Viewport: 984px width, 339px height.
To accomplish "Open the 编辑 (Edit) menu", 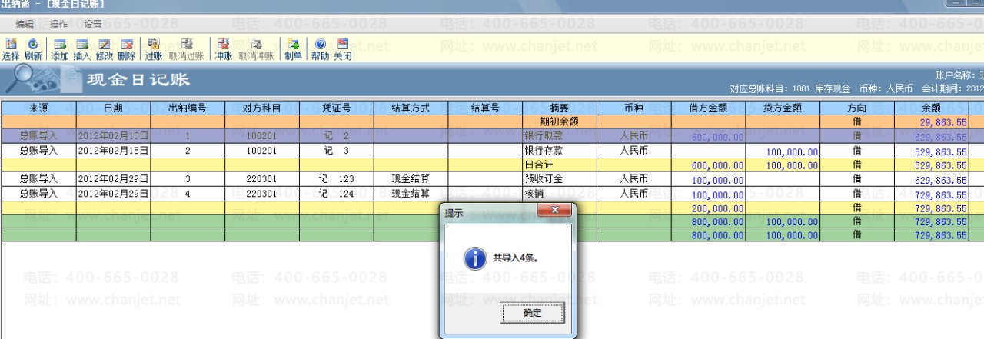I will click(25, 25).
